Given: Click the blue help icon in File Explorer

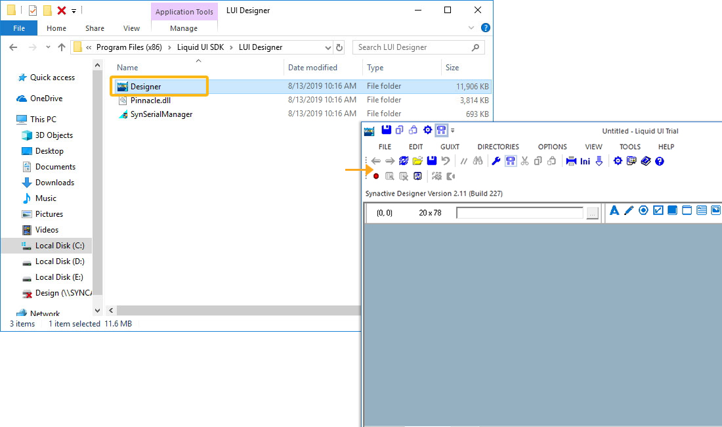Looking at the screenshot, I should tap(485, 28).
